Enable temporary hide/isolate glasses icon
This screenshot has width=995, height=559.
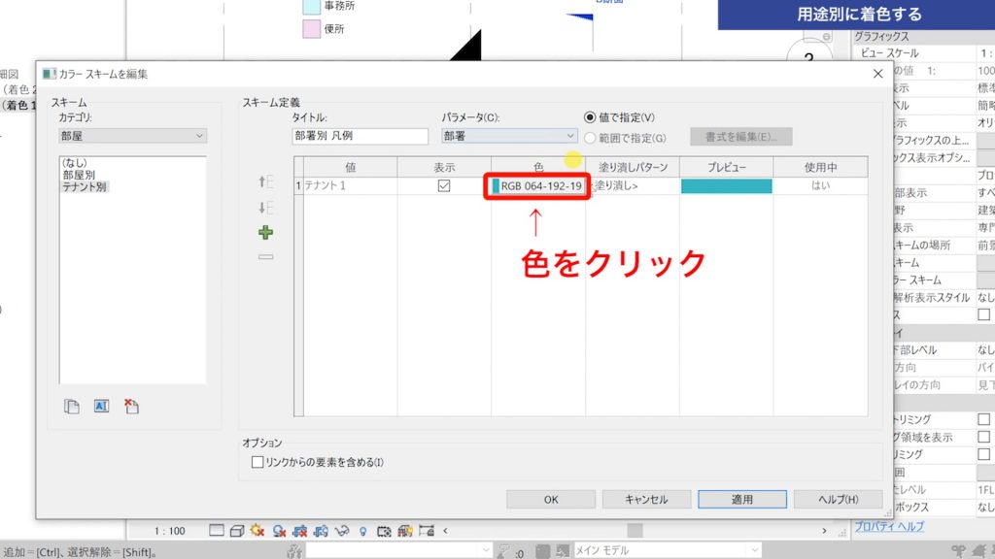(340, 531)
